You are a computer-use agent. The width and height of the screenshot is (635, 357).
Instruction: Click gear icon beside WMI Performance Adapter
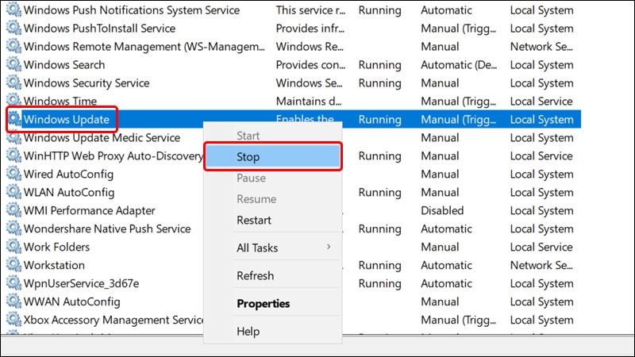[13, 210]
